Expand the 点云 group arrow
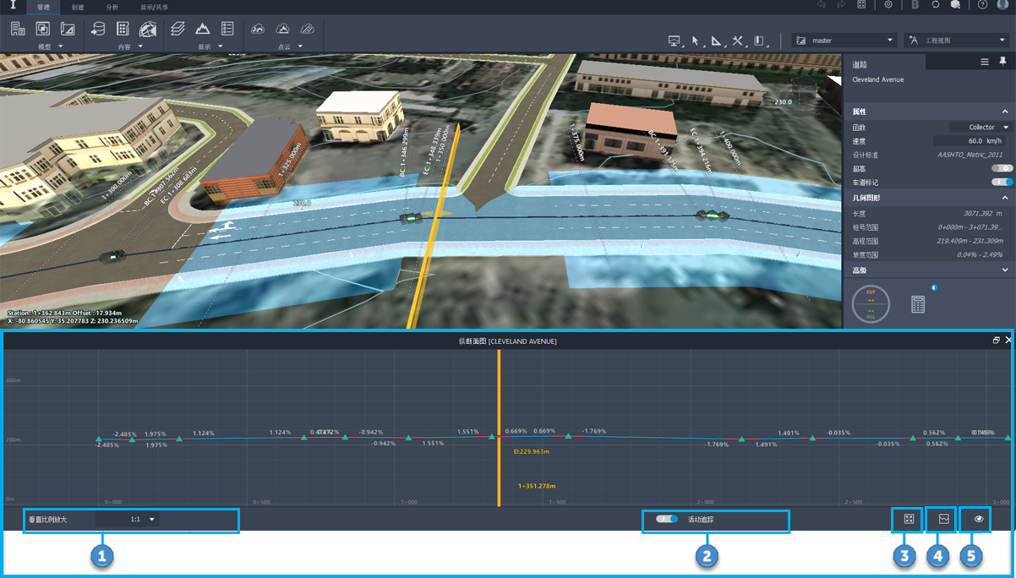Image resolution: width=1016 pixels, height=578 pixels. coord(300,46)
